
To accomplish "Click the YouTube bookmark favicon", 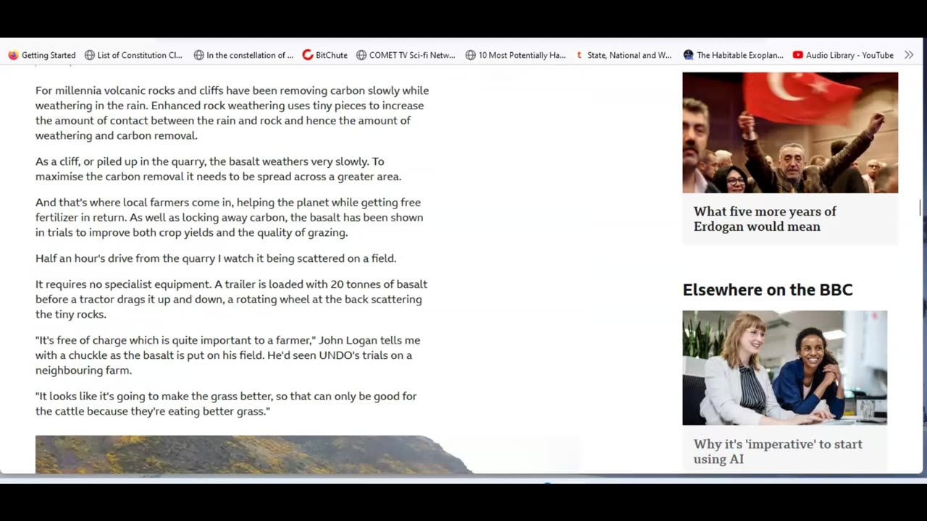I will tap(798, 55).
